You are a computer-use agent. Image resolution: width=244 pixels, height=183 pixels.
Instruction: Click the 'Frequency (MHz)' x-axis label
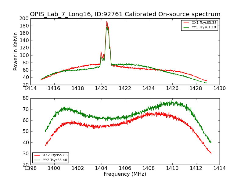tap(125, 174)
